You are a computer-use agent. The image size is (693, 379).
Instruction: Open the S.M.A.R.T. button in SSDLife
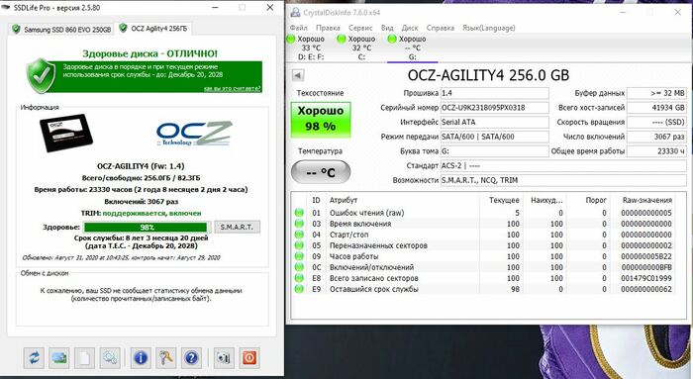tap(237, 227)
